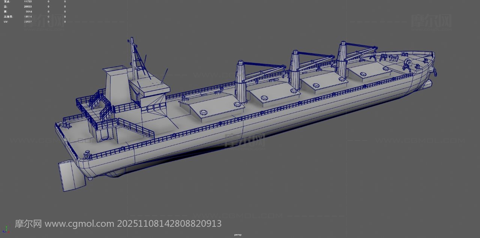The image size is (480, 238).
Task: Select the crane tower nearest the bridge
Action: pos(241,82)
